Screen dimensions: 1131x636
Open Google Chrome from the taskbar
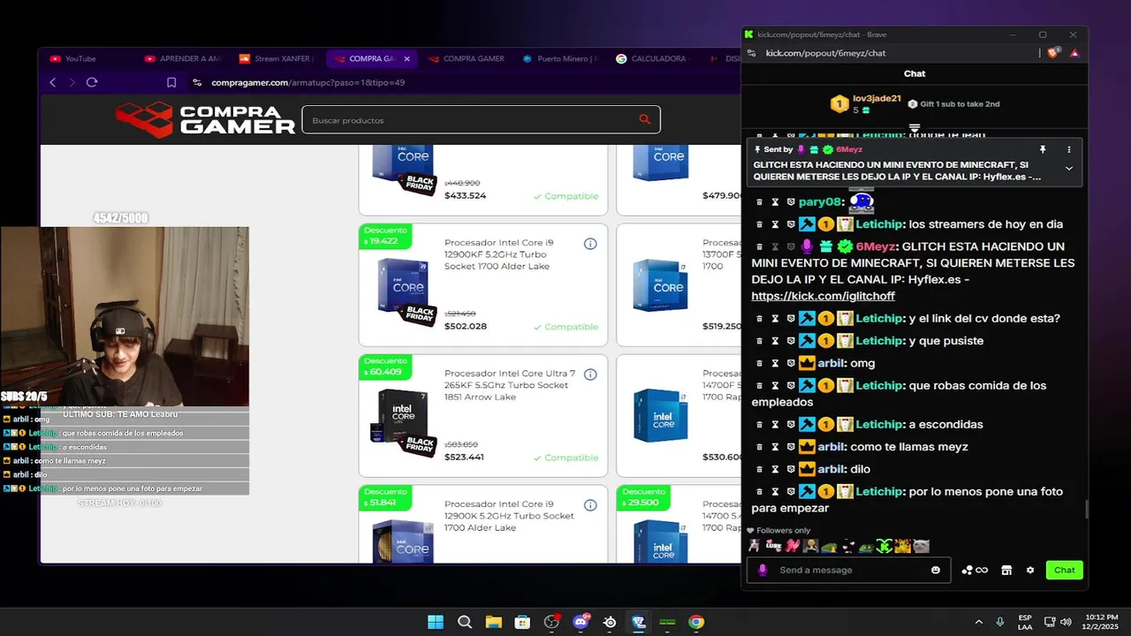click(x=696, y=622)
